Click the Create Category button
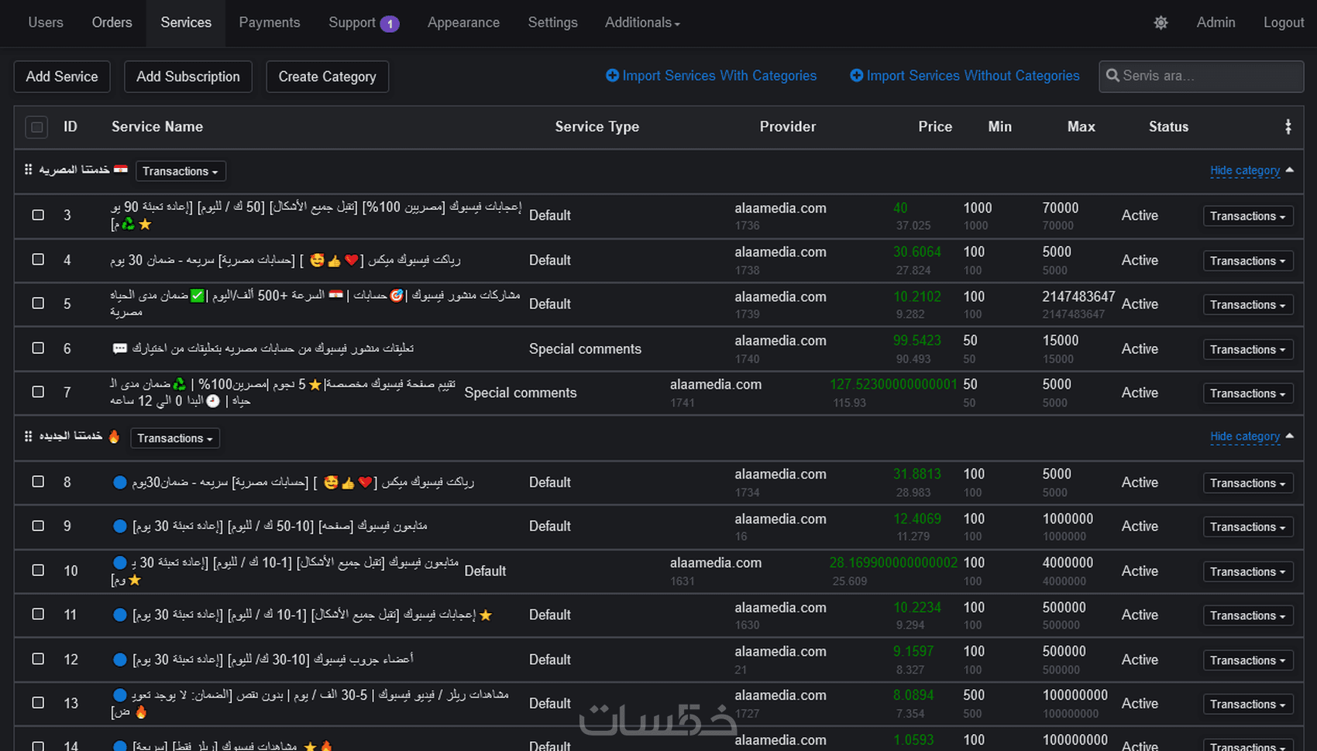 [x=327, y=77]
